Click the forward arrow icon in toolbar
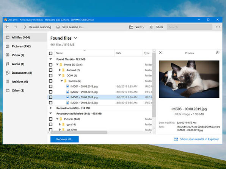Viewport: 226px width, 169px height. click(16, 27)
